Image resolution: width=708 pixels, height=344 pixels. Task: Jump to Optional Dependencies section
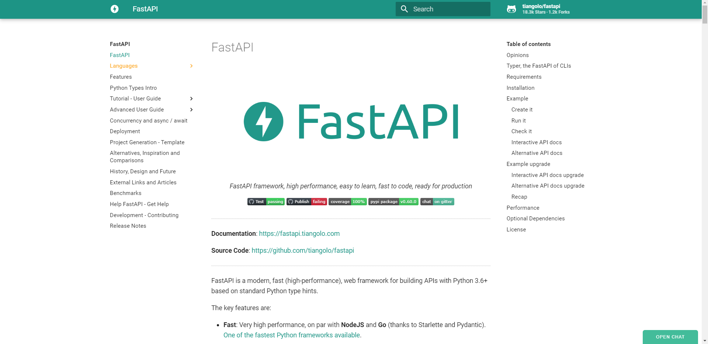(536, 219)
